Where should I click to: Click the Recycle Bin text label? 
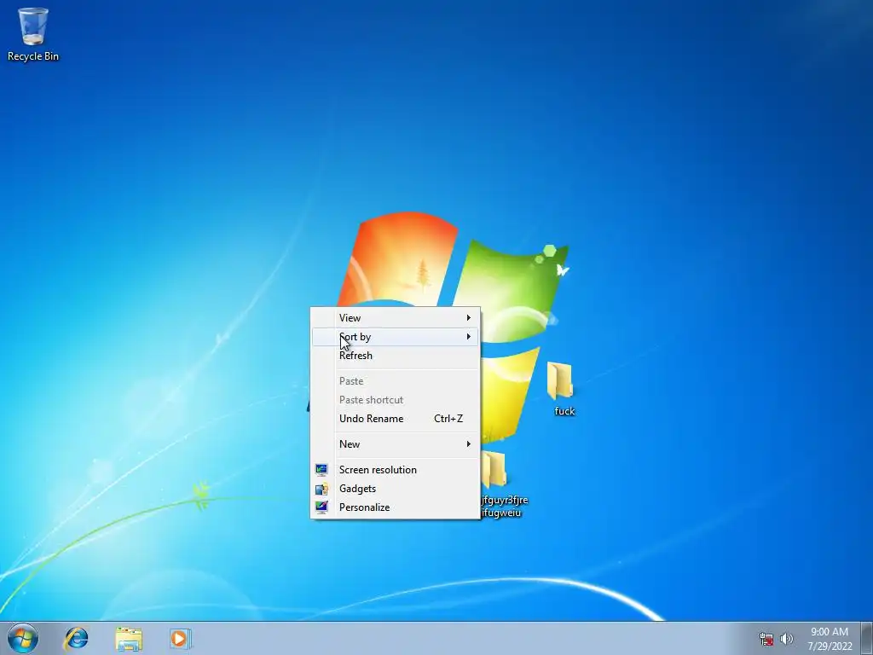[x=33, y=56]
